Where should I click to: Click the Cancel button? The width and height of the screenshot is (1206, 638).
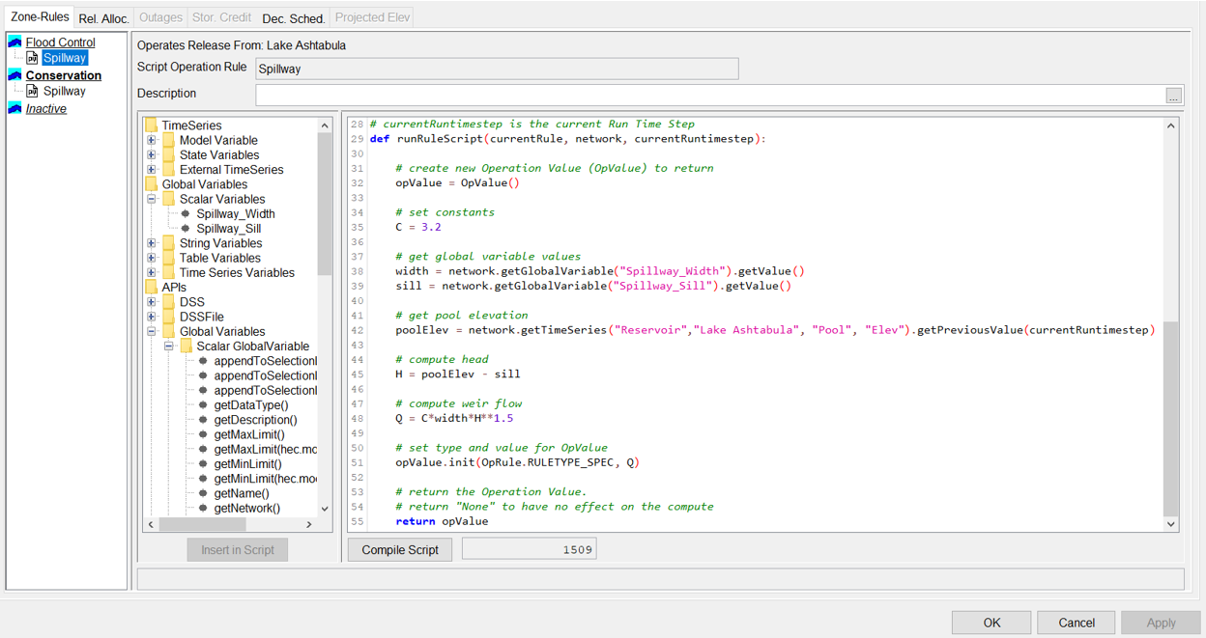[x=1076, y=623]
